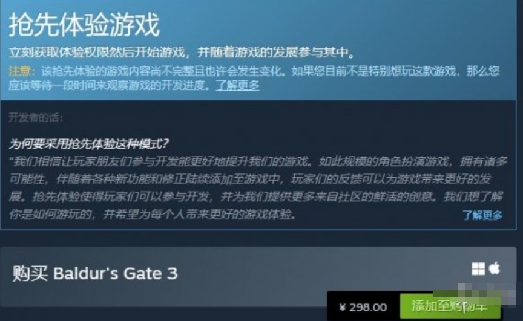Open the underlined 了解更多 link in the notice
The image size is (523, 321).
(237, 86)
